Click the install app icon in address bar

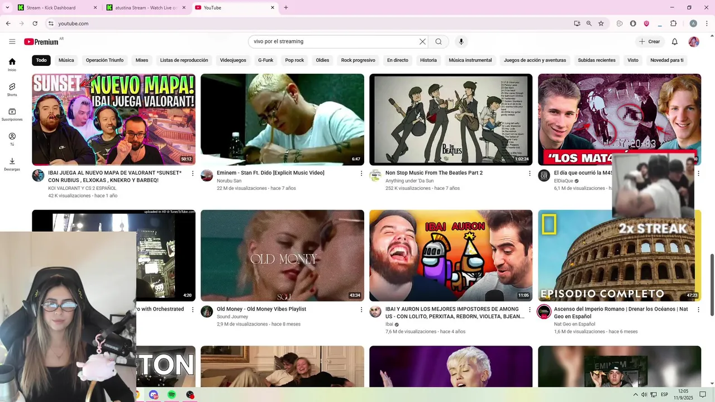[x=577, y=23]
